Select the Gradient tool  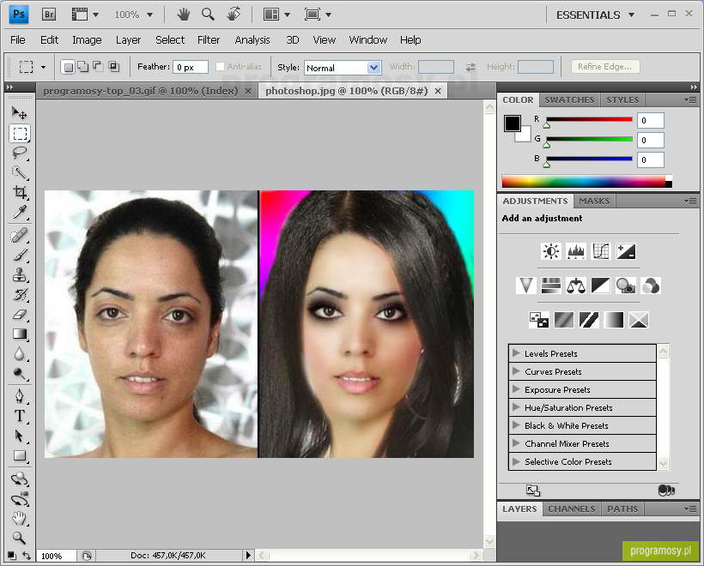click(19, 334)
